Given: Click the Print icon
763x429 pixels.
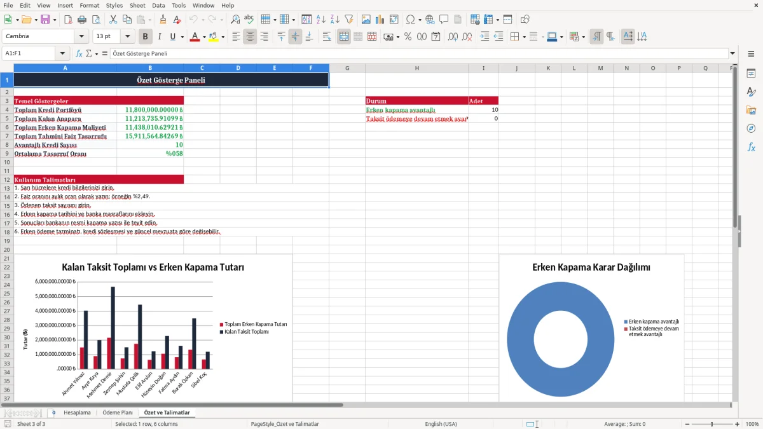Looking at the screenshot, I should (x=81, y=20).
